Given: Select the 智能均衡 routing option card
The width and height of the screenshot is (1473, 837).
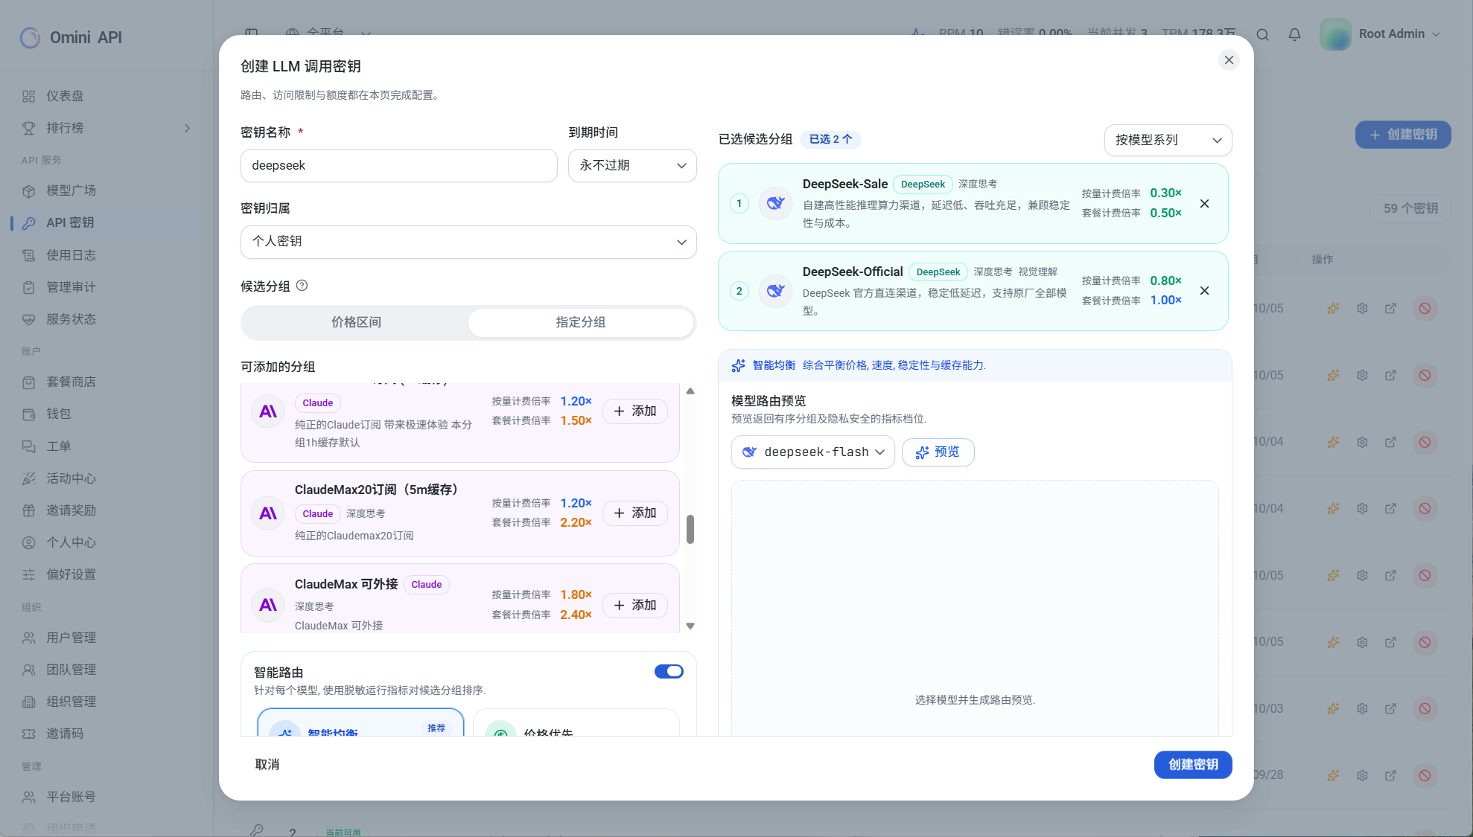Looking at the screenshot, I should tap(360, 723).
